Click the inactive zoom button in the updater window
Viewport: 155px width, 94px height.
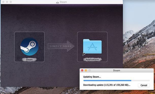[x=89, y=70]
